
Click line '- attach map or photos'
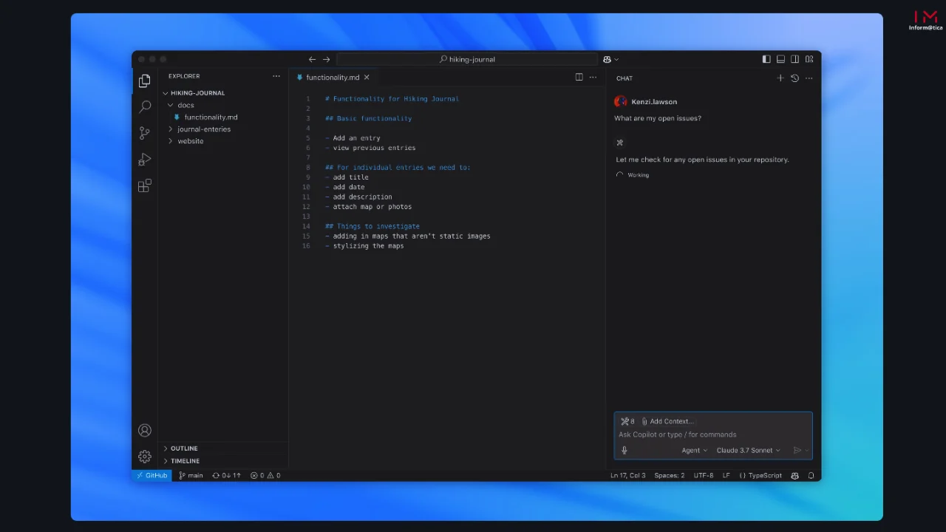pos(368,207)
